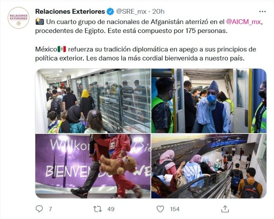
Task: Open photo of people walking along glass corridor
Action: click(93, 101)
